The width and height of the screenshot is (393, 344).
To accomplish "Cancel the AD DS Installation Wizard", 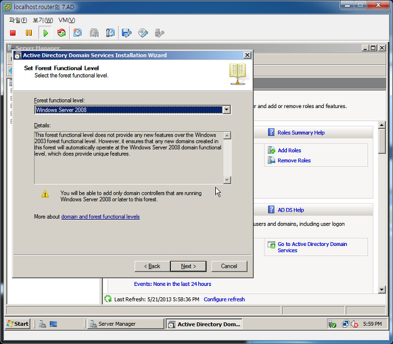I will click(x=229, y=266).
